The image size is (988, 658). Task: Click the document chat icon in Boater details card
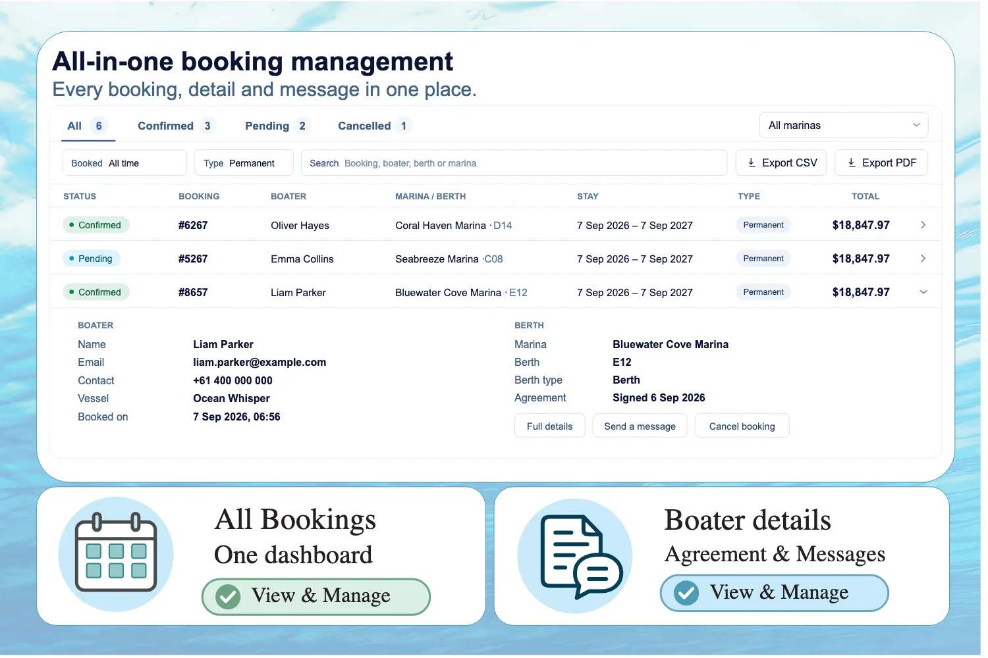coord(581,557)
